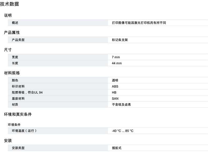
Task: Select the SAN base material value
Action: 115,99
